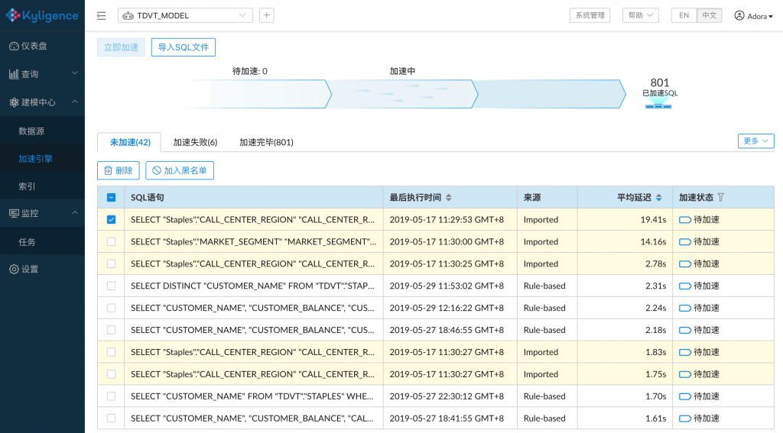Click the Kyligence logo
Viewport: 783px width, 433px height.
[x=42, y=15]
